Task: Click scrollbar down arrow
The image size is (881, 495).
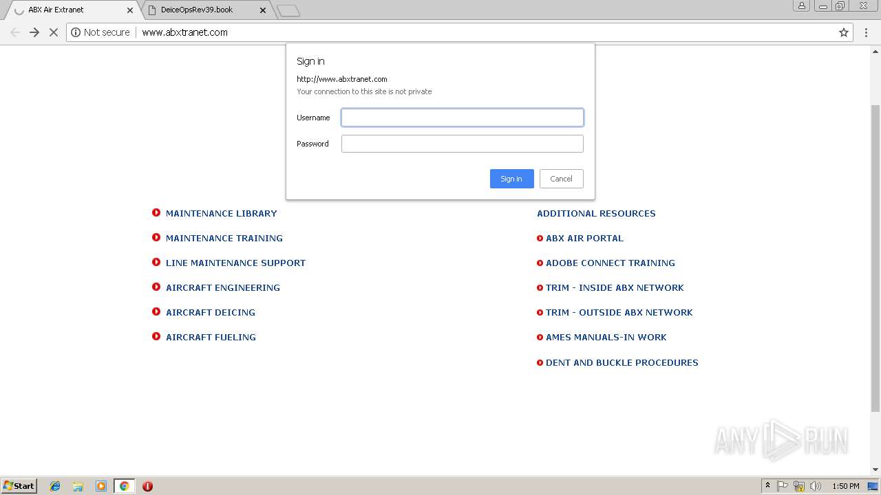Action: (875, 470)
